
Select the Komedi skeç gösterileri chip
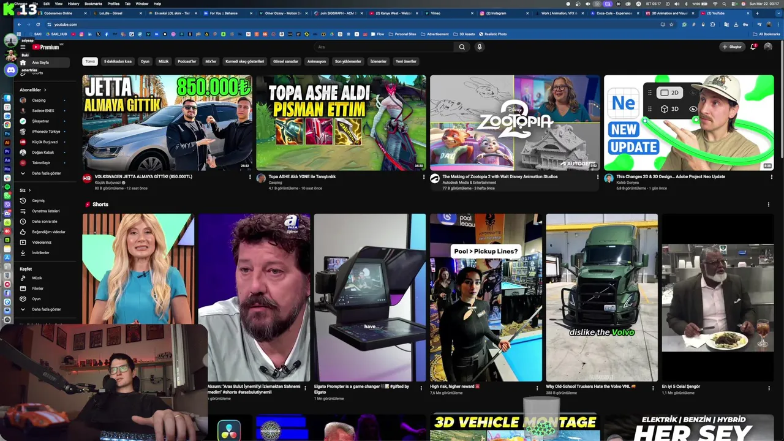click(244, 61)
